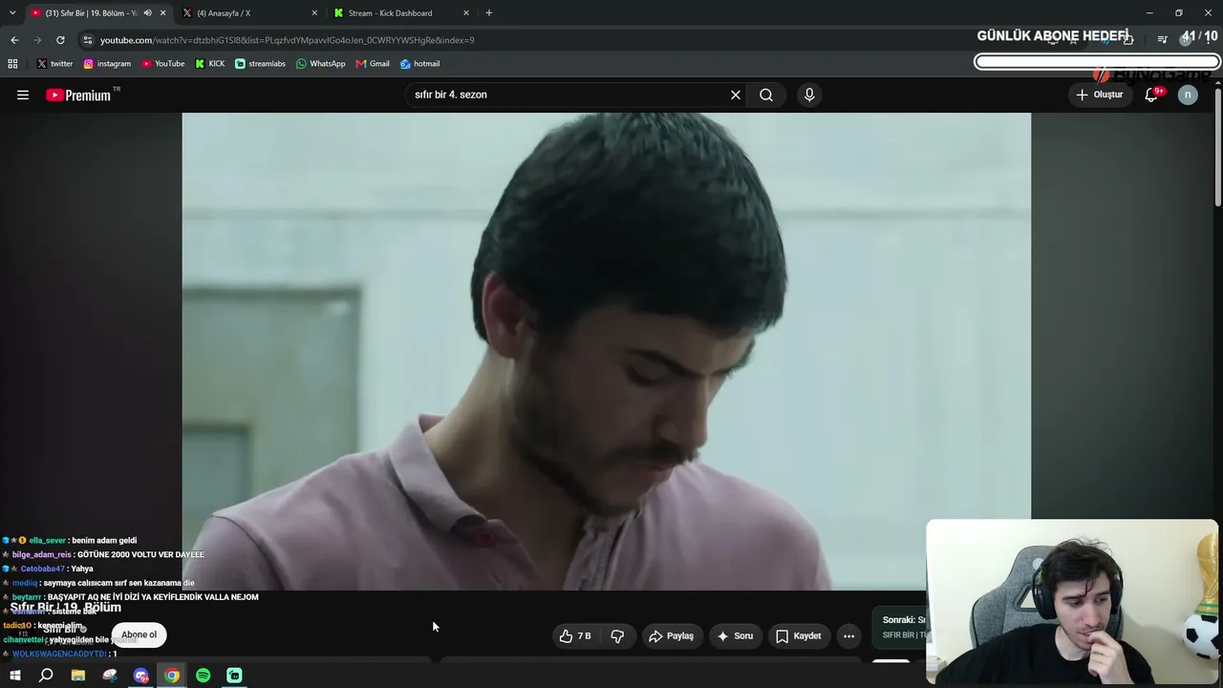Open the Chrome media control icon
This screenshot has width=1223, height=688.
[1162, 40]
